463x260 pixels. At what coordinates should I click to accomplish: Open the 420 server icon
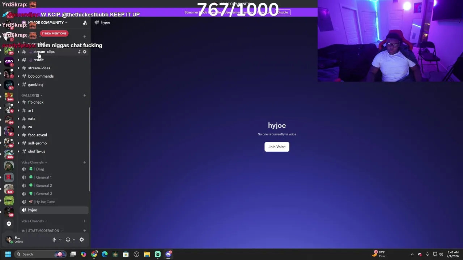[x=9, y=61]
